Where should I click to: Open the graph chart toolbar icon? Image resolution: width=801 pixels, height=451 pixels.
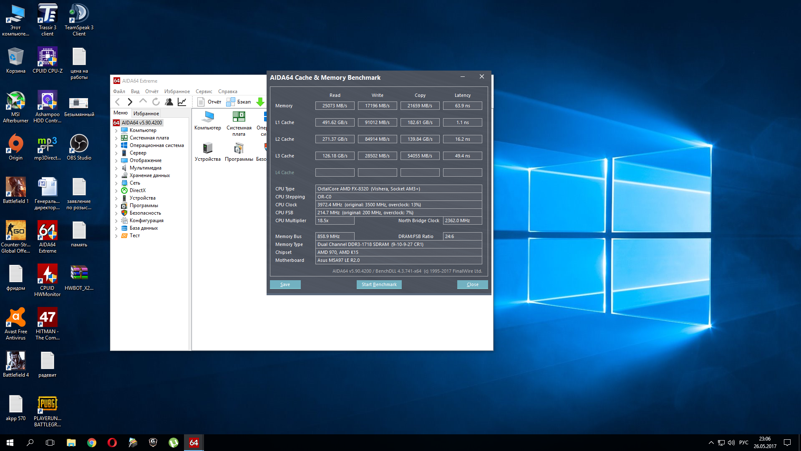(182, 102)
